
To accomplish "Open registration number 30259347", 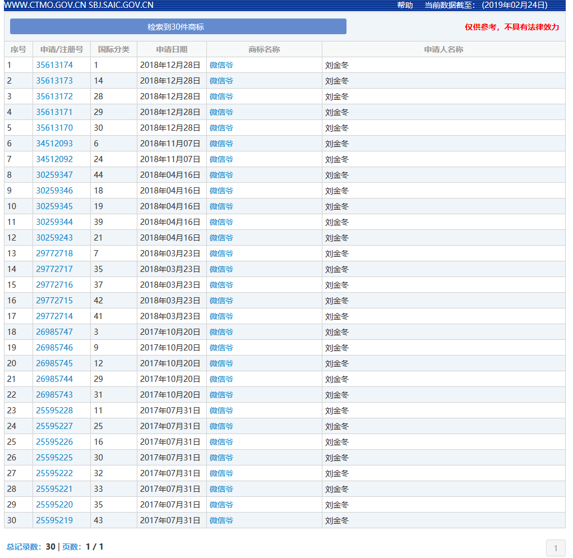I will [54, 175].
